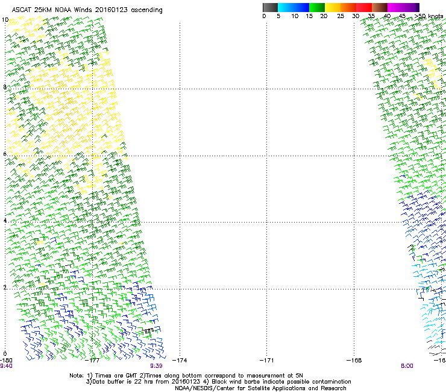Click the purple time stamp '8:00'
The width and height of the screenshot is (446, 392).
click(x=407, y=366)
